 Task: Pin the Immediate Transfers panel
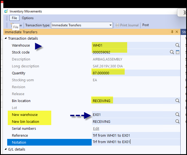(172, 32)
